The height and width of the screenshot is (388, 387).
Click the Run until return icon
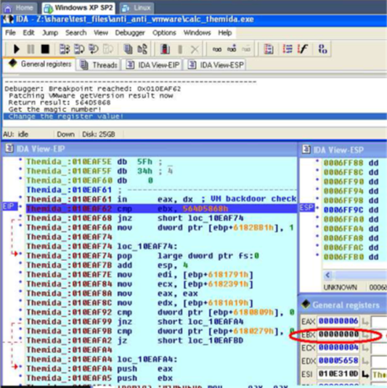tap(94, 49)
